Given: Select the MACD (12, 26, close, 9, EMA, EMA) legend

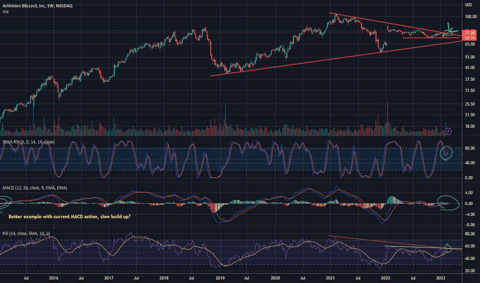Looking at the screenshot, I should click(x=35, y=188).
